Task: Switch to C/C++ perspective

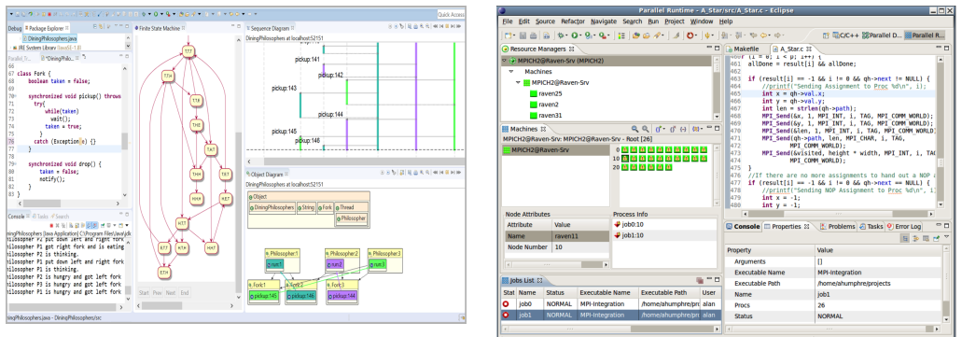Action: tap(845, 35)
